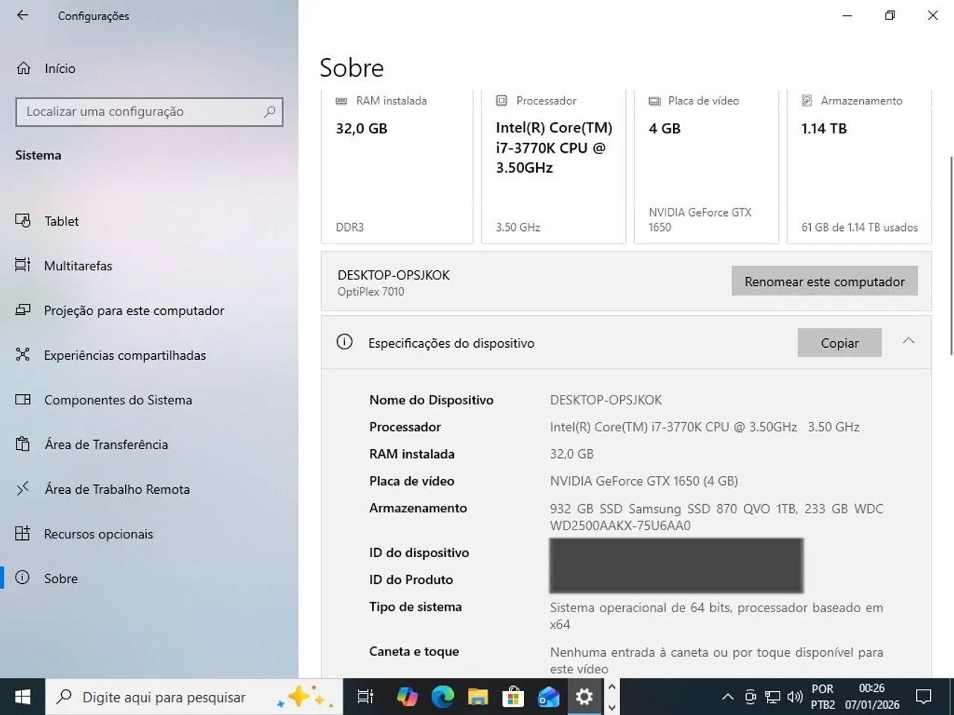The image size is (954, 715).
Task: Click the 32,0 GB value on the RAM card
Action: [361, 128]
